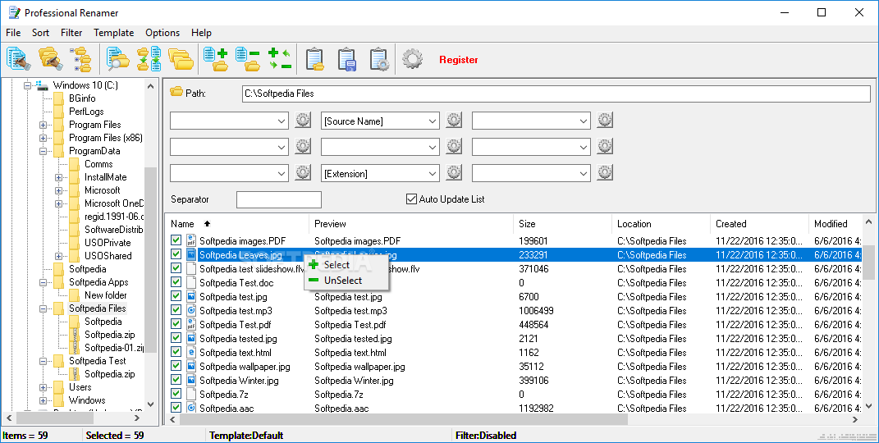Click the browser icon of Softpedia text.html
The height and width of the screenshot is (443, 879).
click(x=190, y=352)
